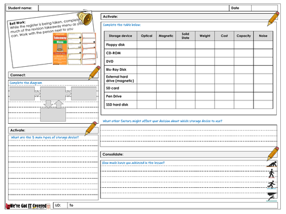This screenshot has height=214, width=286.
Task: Click the pencil icon next to top Activate header
Action: pos(273,19)
